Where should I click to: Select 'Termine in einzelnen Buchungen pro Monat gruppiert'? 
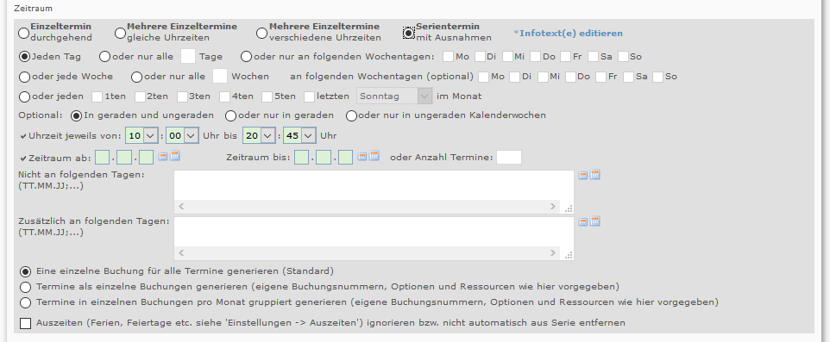25,303
